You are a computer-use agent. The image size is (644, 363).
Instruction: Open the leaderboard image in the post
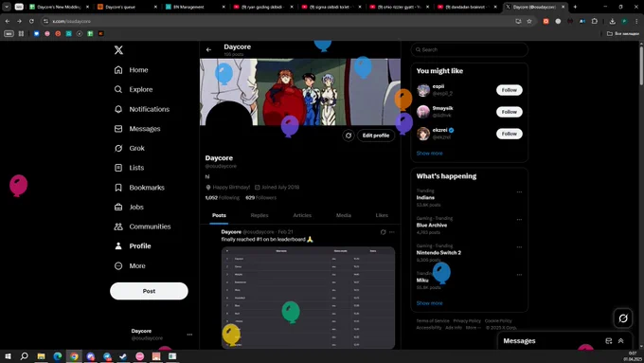308,298
